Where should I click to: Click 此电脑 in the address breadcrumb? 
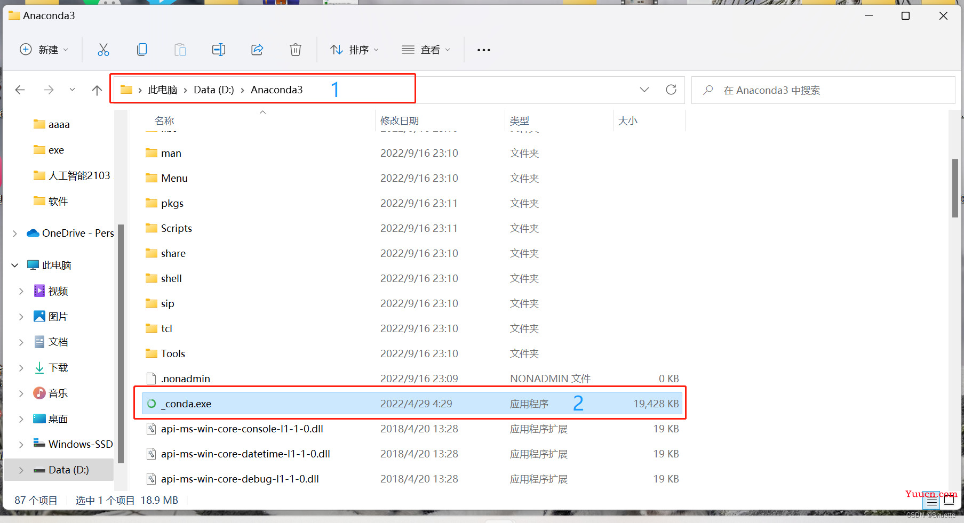163,90
